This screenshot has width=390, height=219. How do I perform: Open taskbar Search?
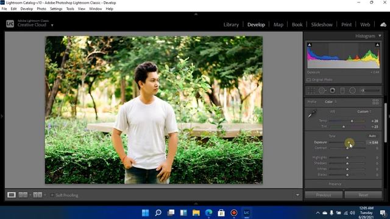point(158,213)
